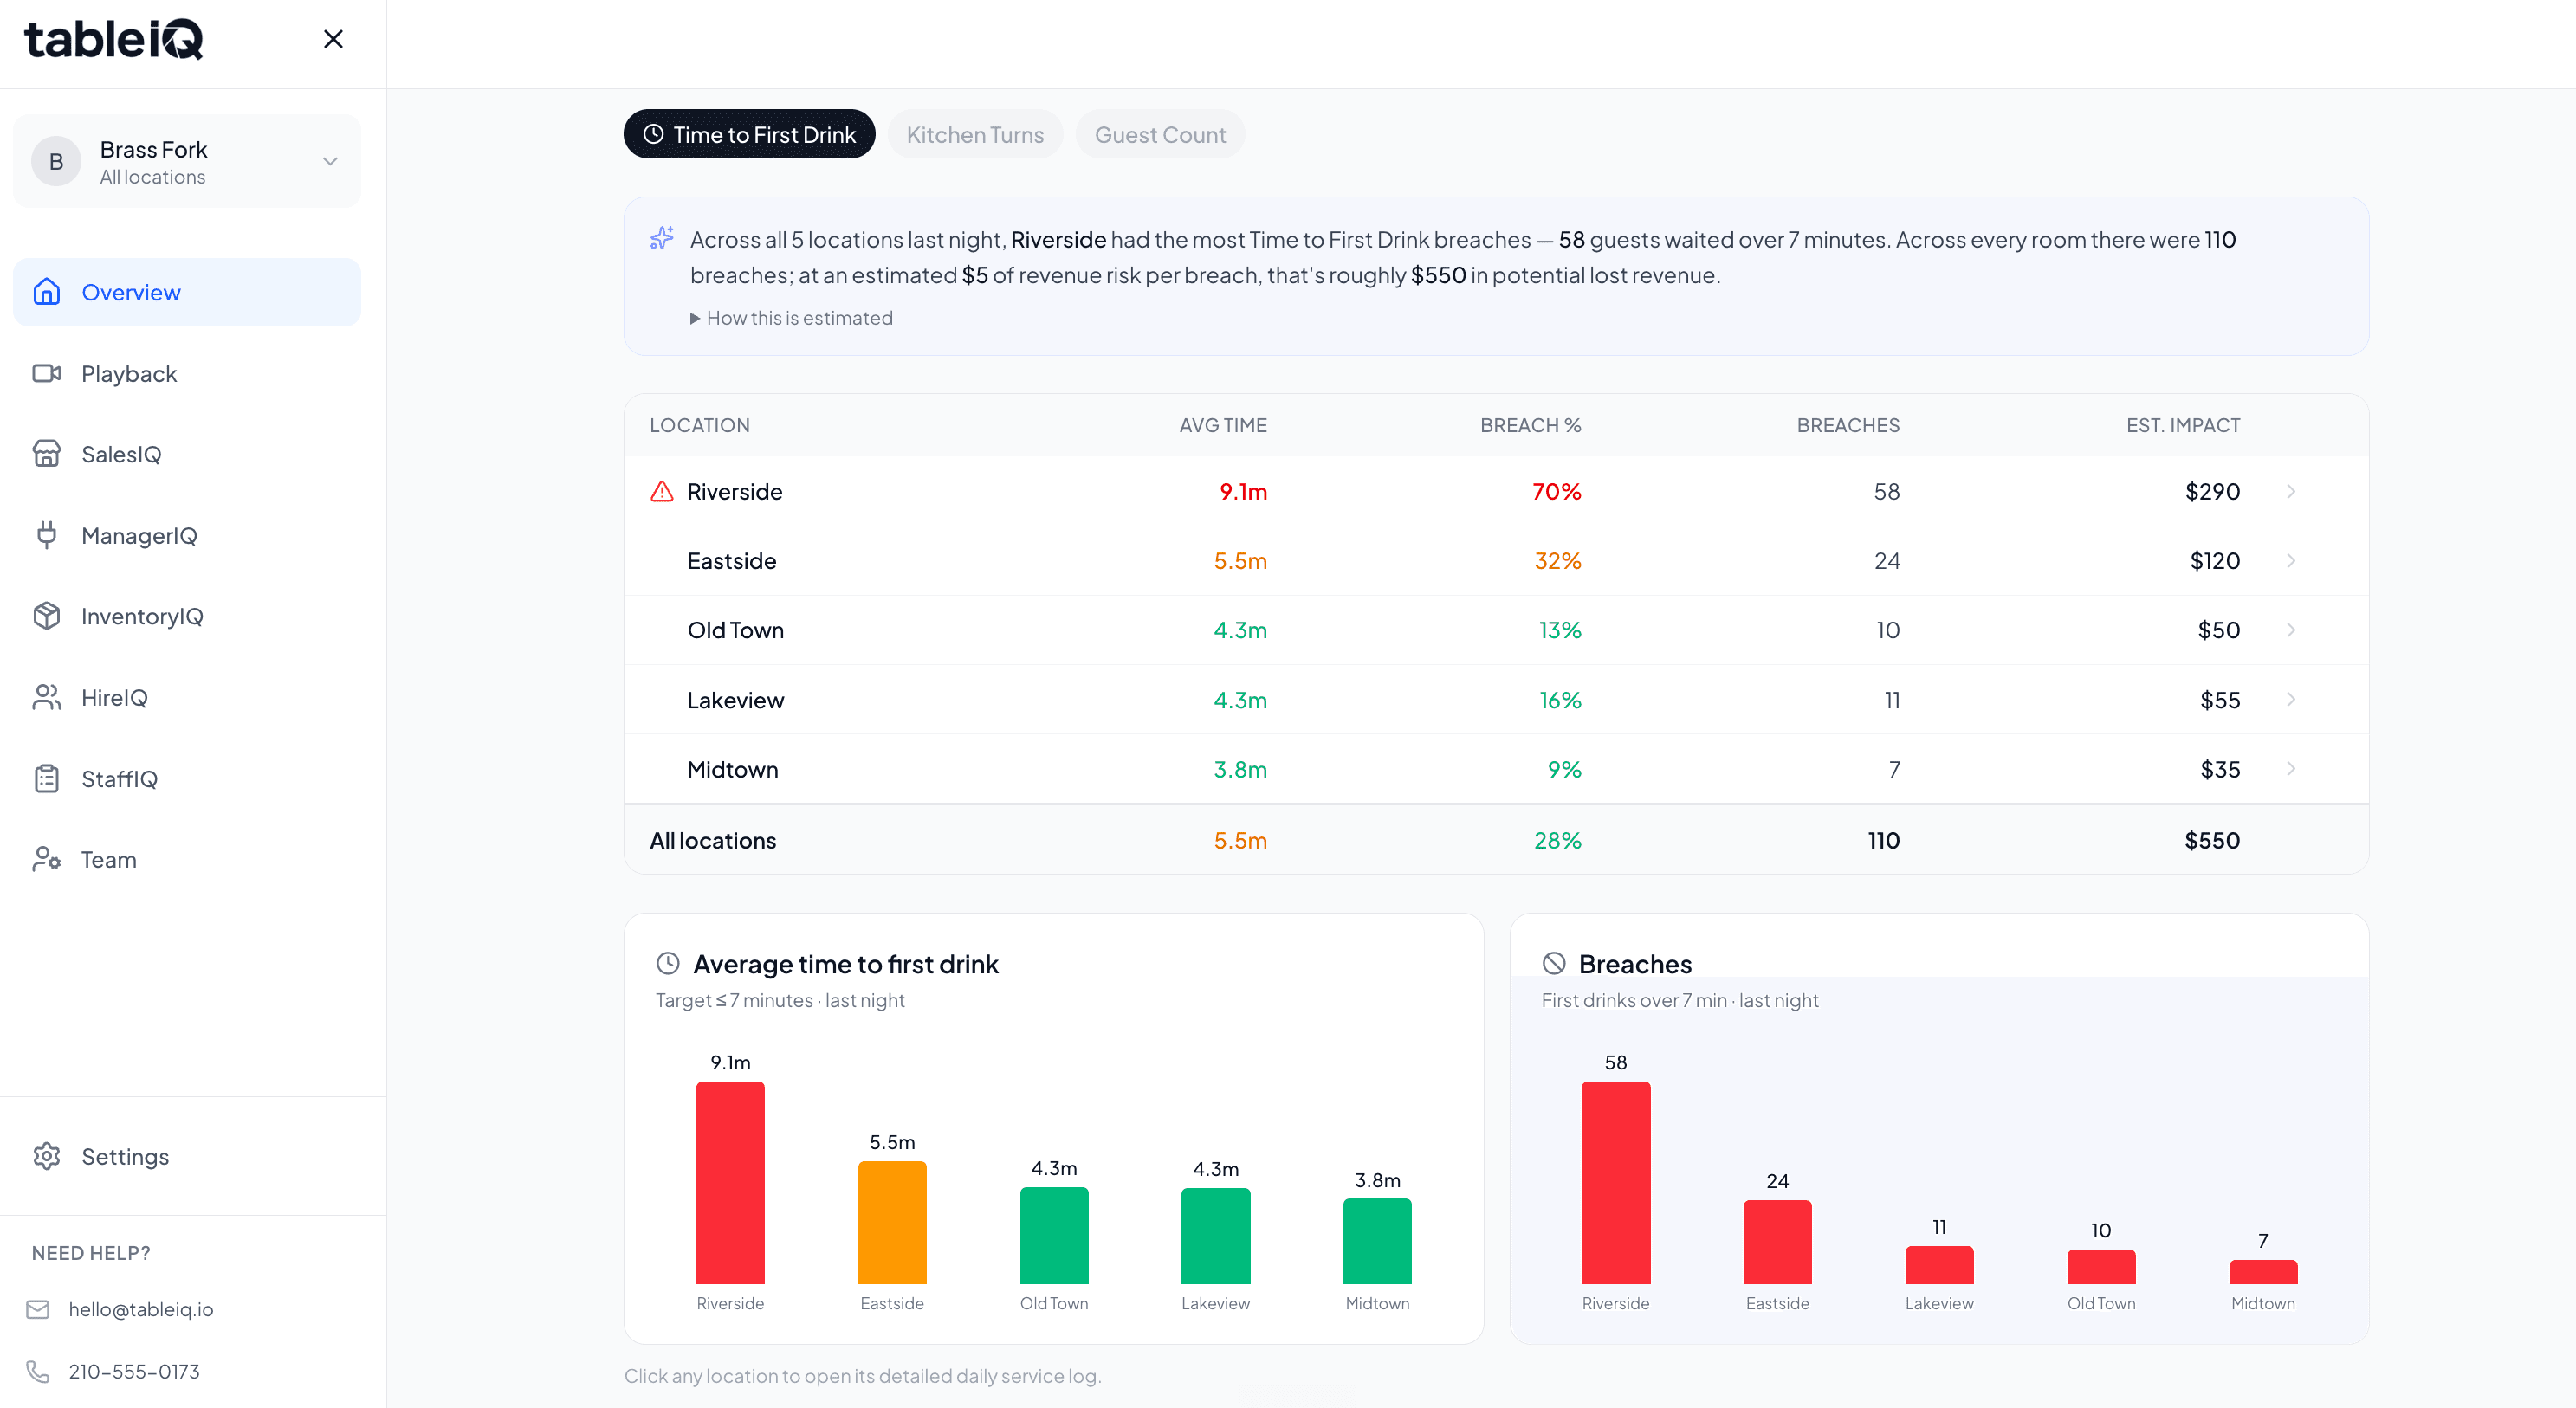Expand How this is estimated
Screen dimensions: 2576x1408
click(x=791, y=318)
